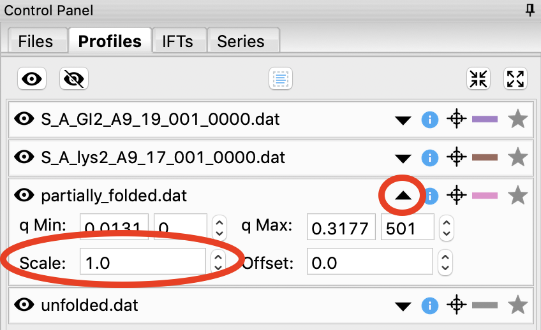Screen dimensions: 541x330
Task: Click the Scale input field
Action: (143, 262)
